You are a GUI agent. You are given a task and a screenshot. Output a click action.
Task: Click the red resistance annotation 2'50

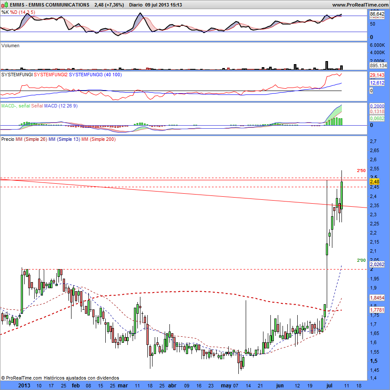(361, 171)
